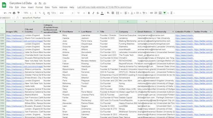Open filter views dropdown arrow
This screenshot has width=213, height=118.
pyautogui.click(x=168, y=13)
